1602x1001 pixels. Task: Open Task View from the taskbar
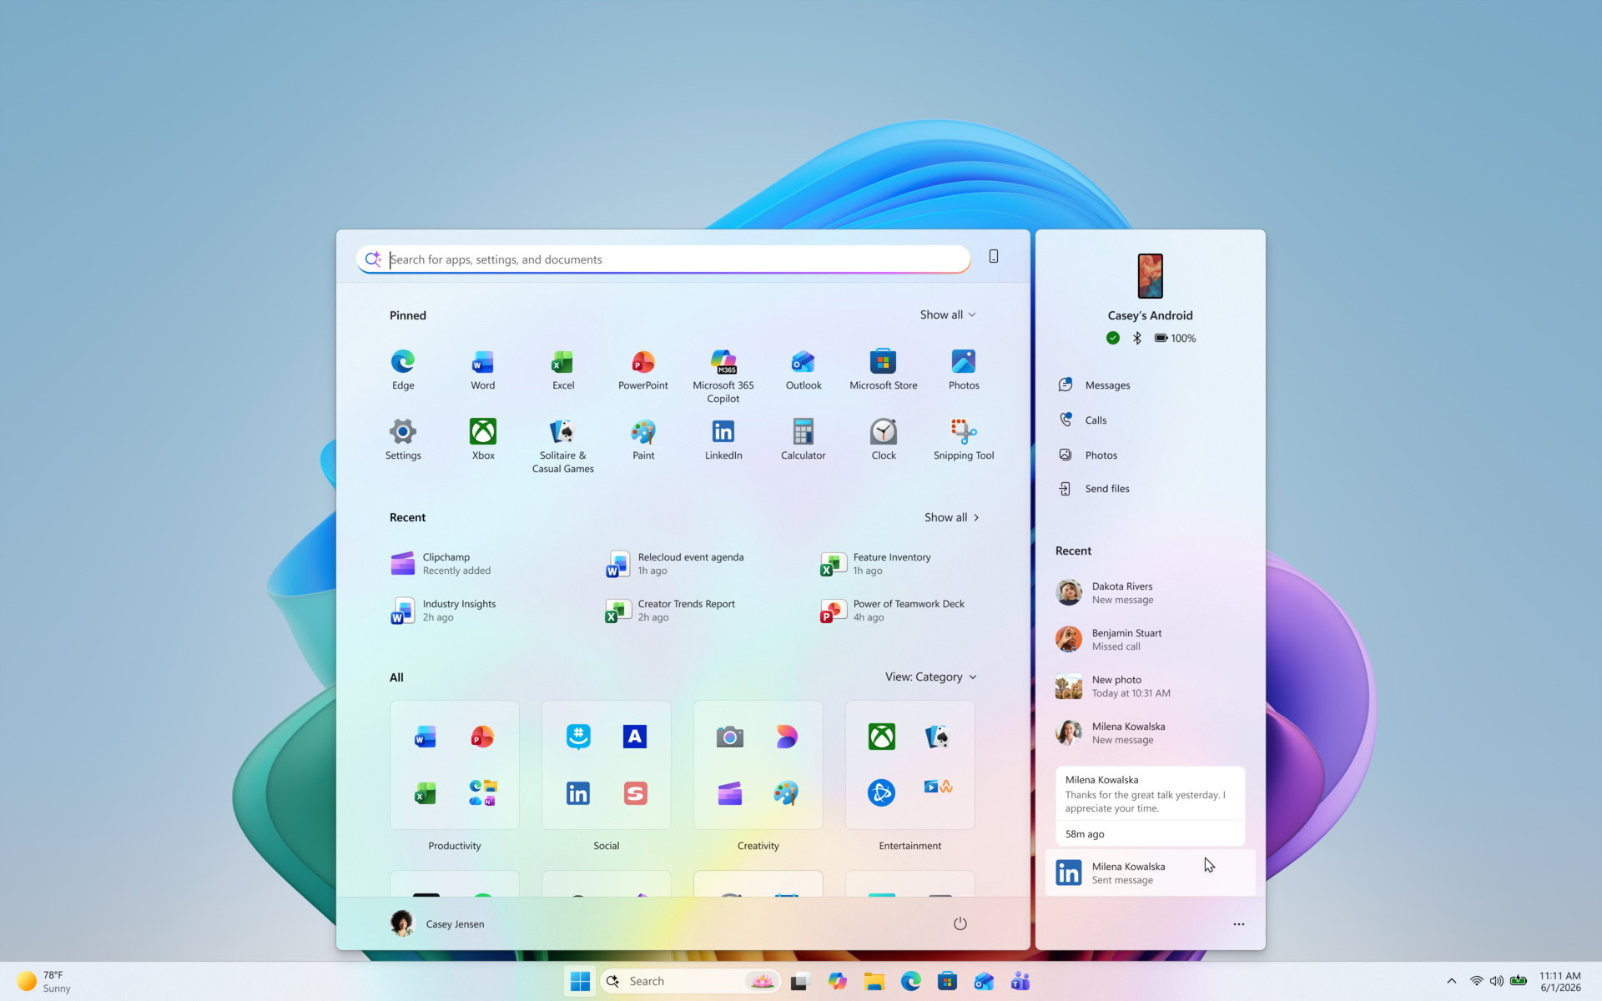(800, 981)
